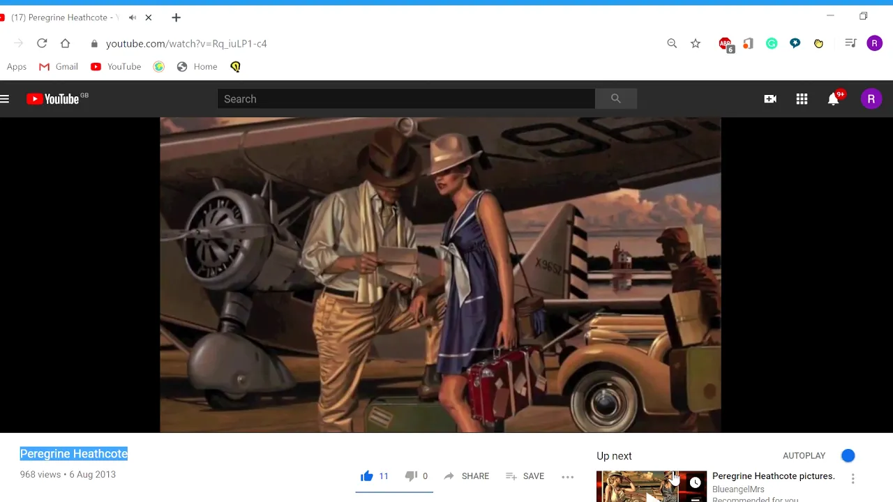Open the yellow Q bookmark icon
Screen dimensions: 893x502
pos(235,67)
